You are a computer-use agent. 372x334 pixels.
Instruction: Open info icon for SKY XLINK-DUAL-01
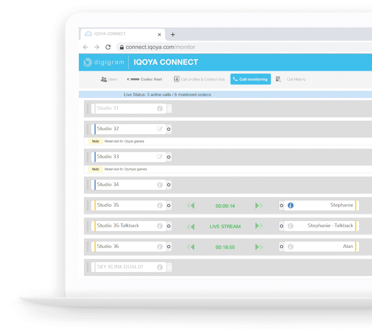click(x=160, y=267)
